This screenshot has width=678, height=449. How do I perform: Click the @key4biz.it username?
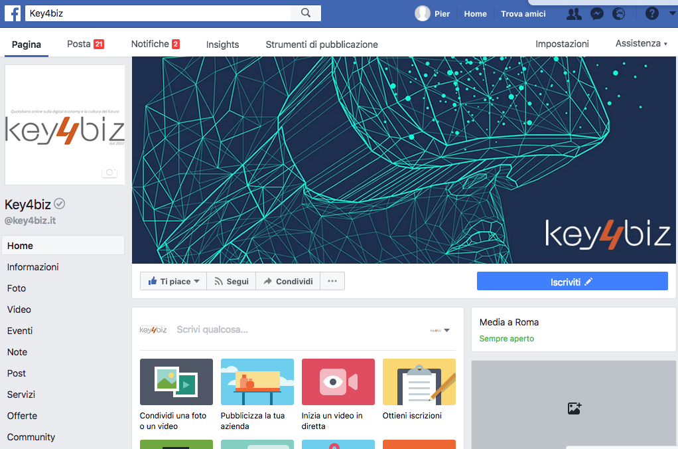[30, 221]
